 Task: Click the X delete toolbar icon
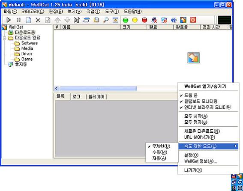coord(38,20)
